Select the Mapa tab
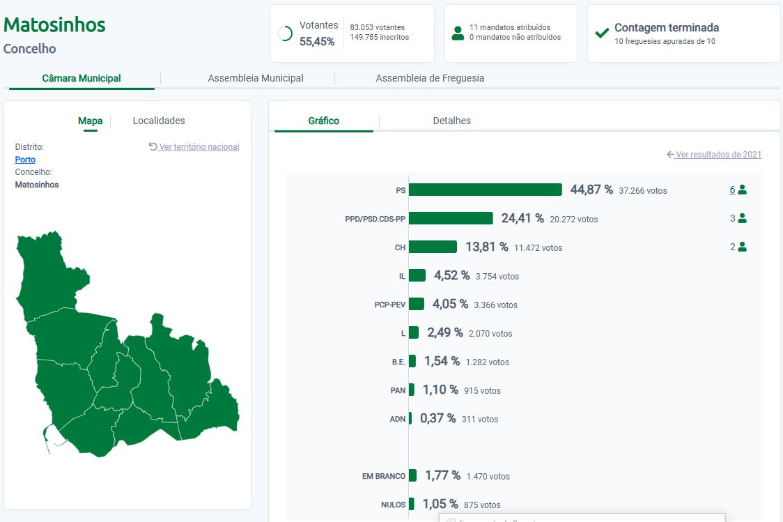 pos(90,121)
